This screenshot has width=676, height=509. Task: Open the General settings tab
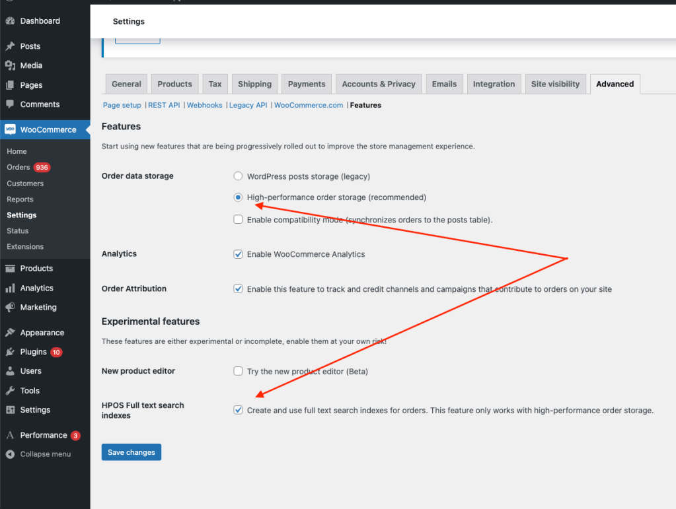click(126, 84)
